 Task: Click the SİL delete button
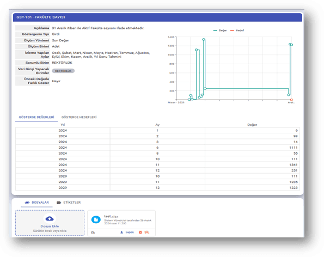point(144,232)
